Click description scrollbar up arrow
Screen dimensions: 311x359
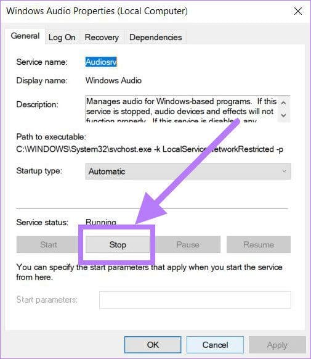pos(283,103)
